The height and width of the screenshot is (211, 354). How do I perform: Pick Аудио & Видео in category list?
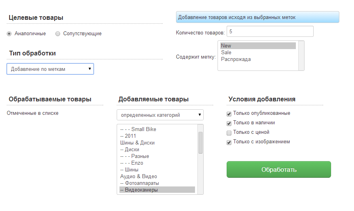coord(138,177)
